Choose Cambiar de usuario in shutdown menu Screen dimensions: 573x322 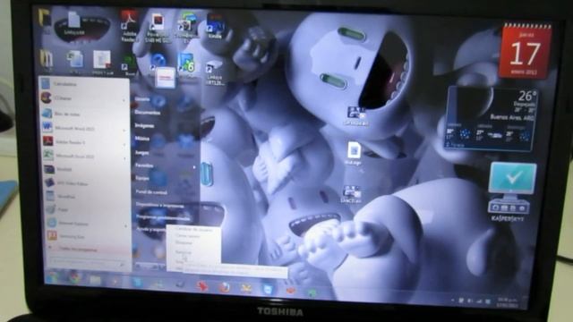[193, 230]
